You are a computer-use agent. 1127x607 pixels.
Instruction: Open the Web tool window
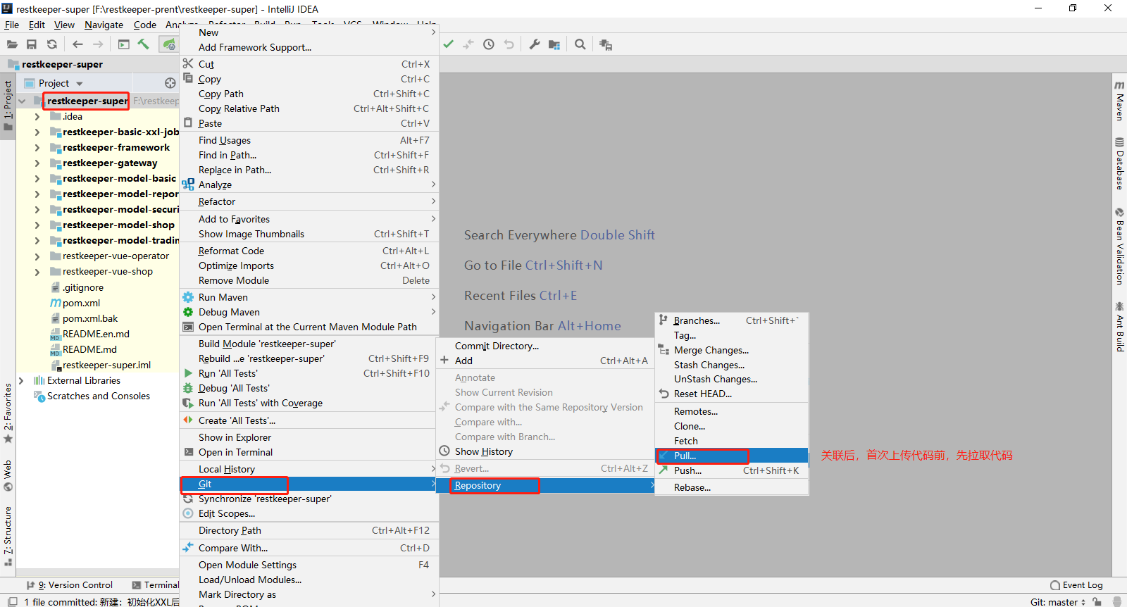8,476
